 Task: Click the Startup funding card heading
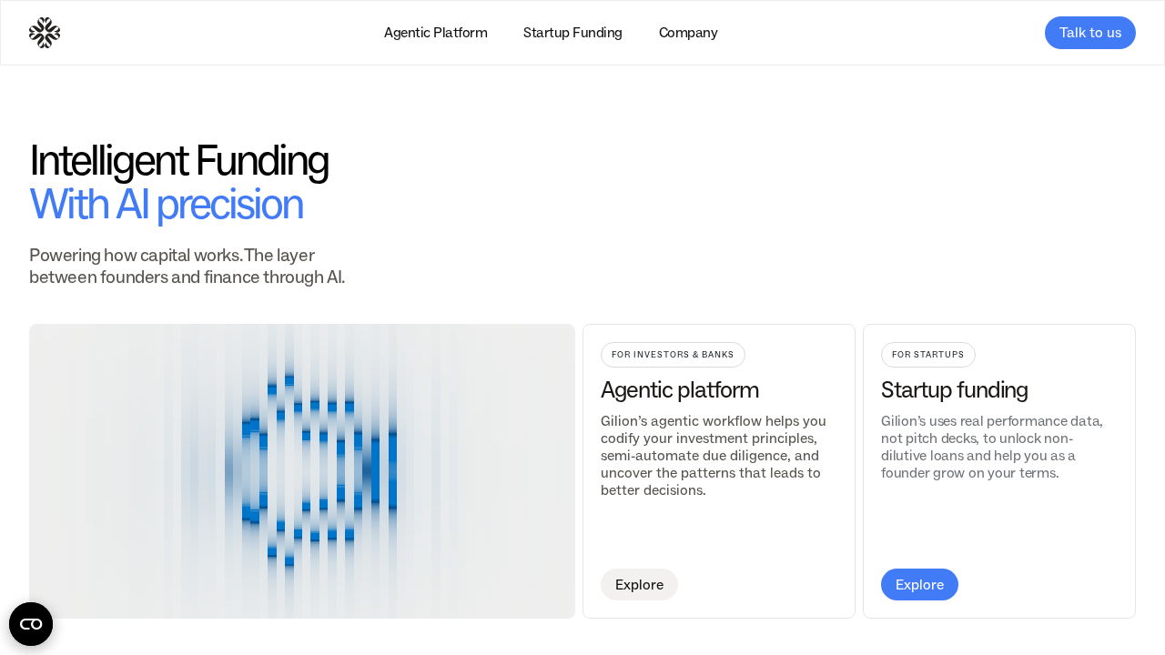point(954,390)
